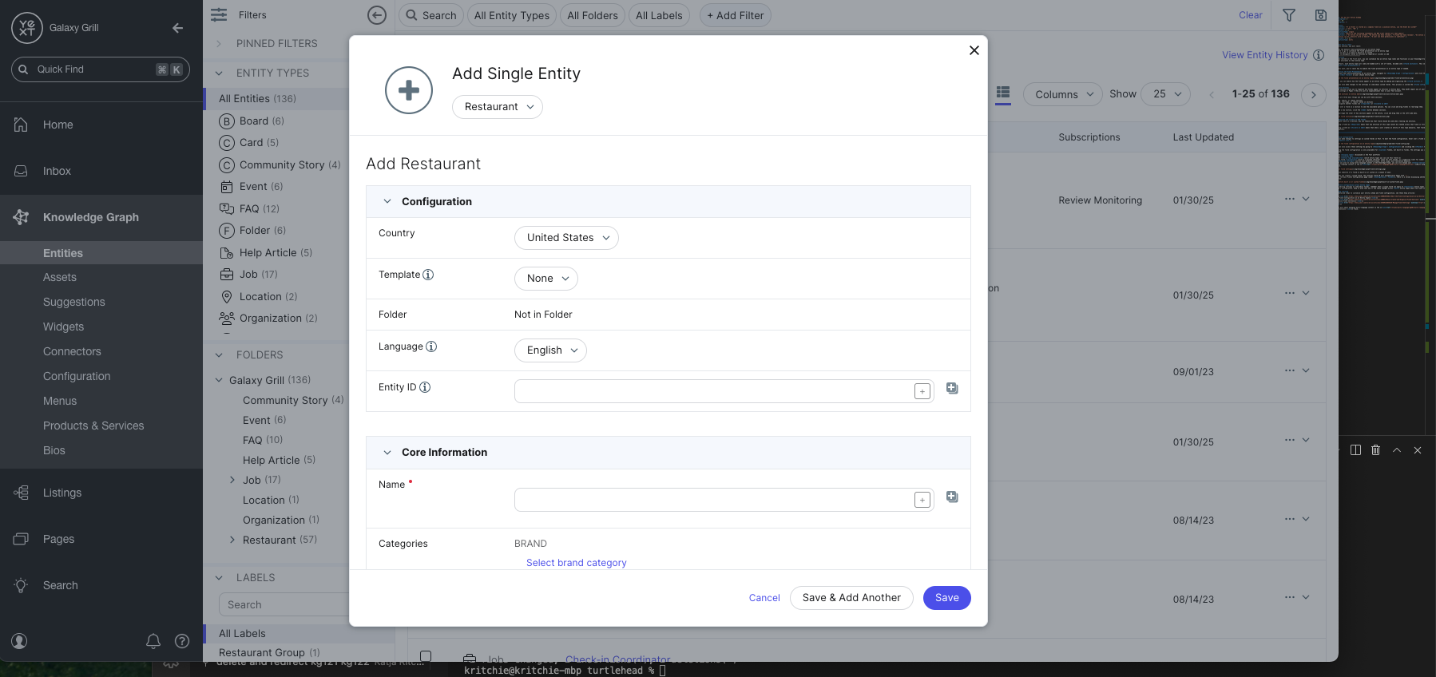Click the Entity ID info icon
Image resolution: width=1436 pixels, height=677 pixels.
pos(425,387)
